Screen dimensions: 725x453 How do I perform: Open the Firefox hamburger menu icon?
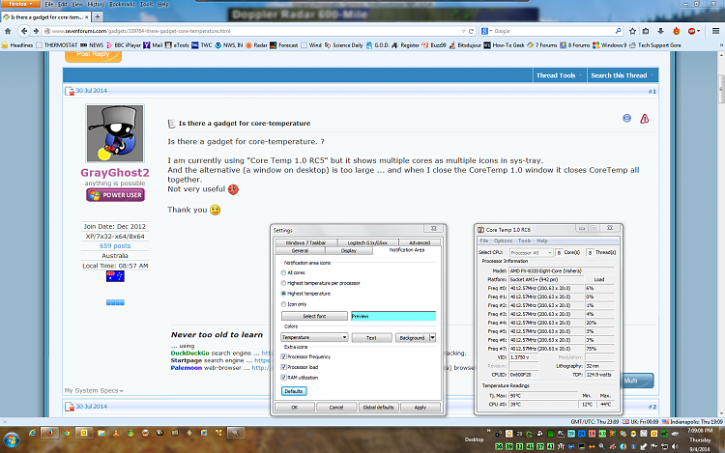click(715, 31)
